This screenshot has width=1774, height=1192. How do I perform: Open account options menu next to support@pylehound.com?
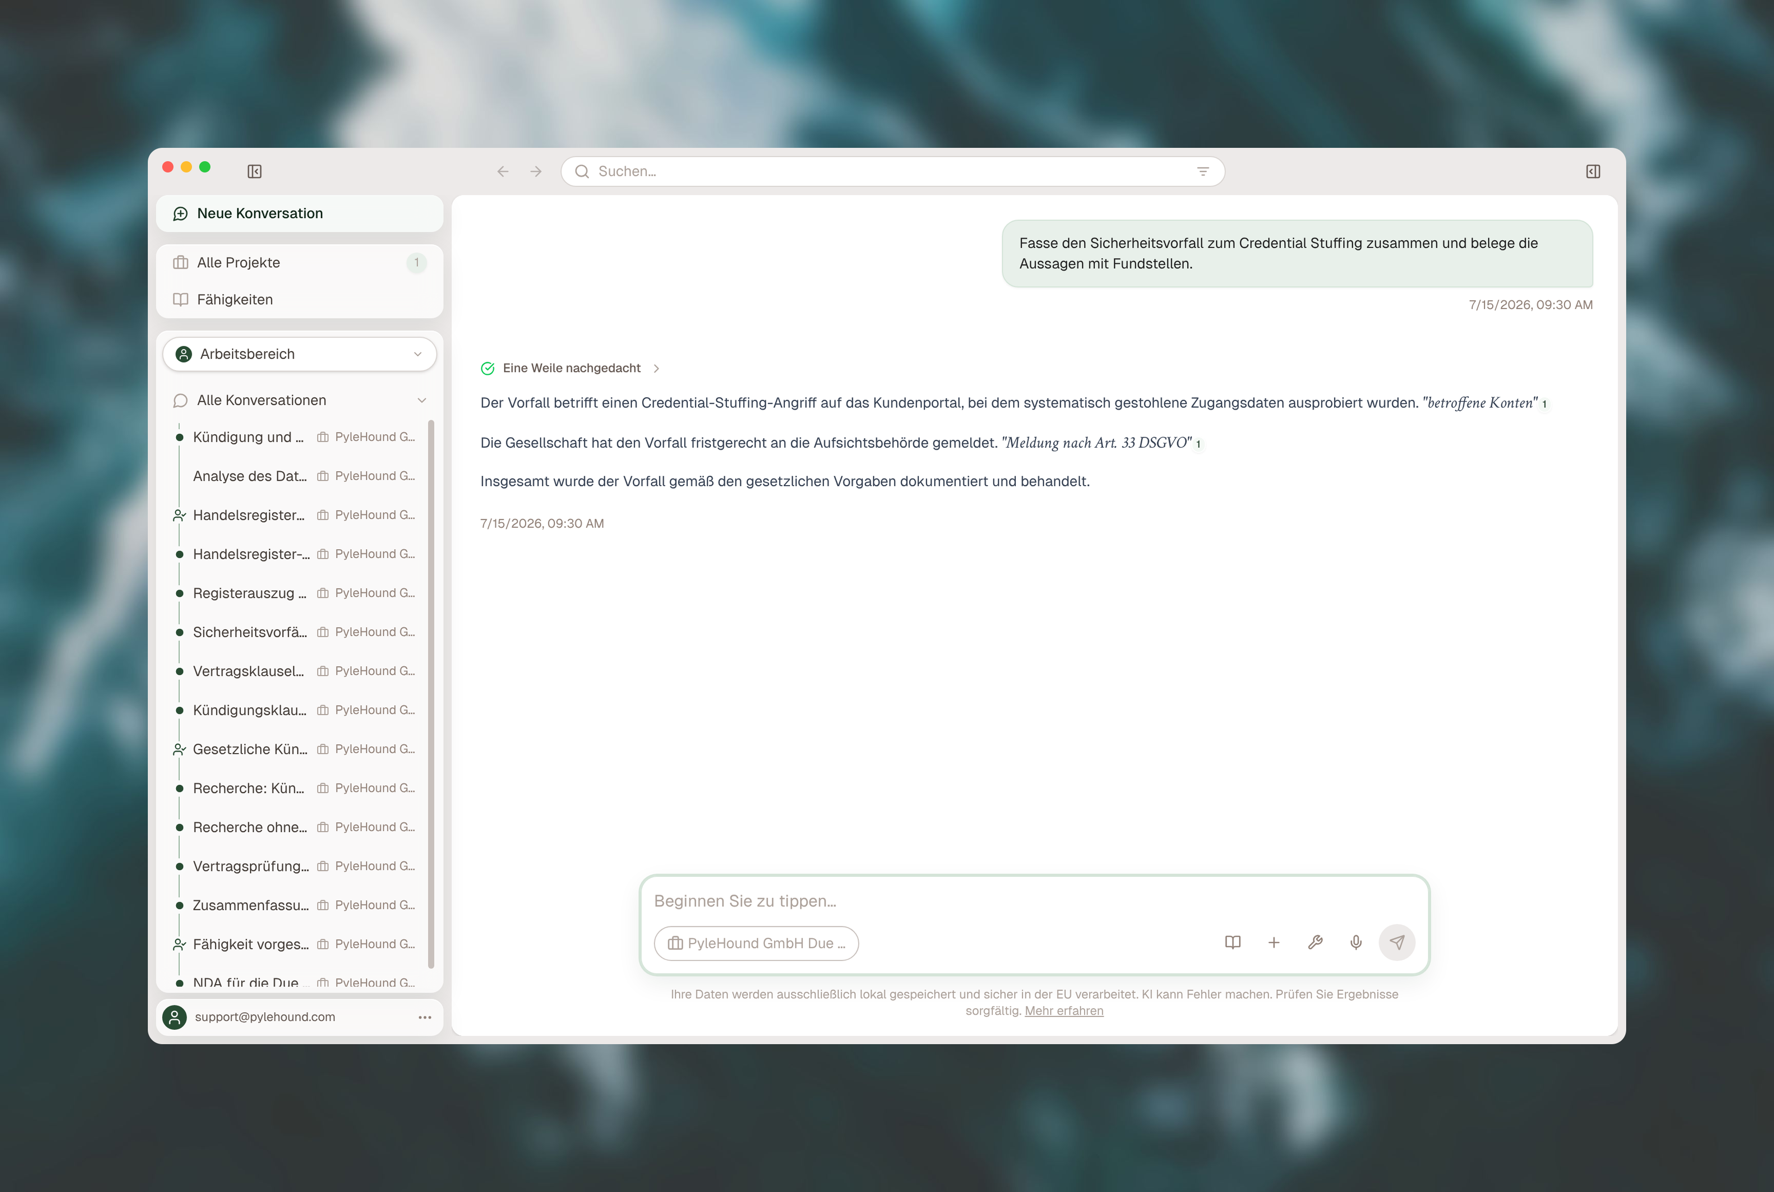pos(425,1017)
